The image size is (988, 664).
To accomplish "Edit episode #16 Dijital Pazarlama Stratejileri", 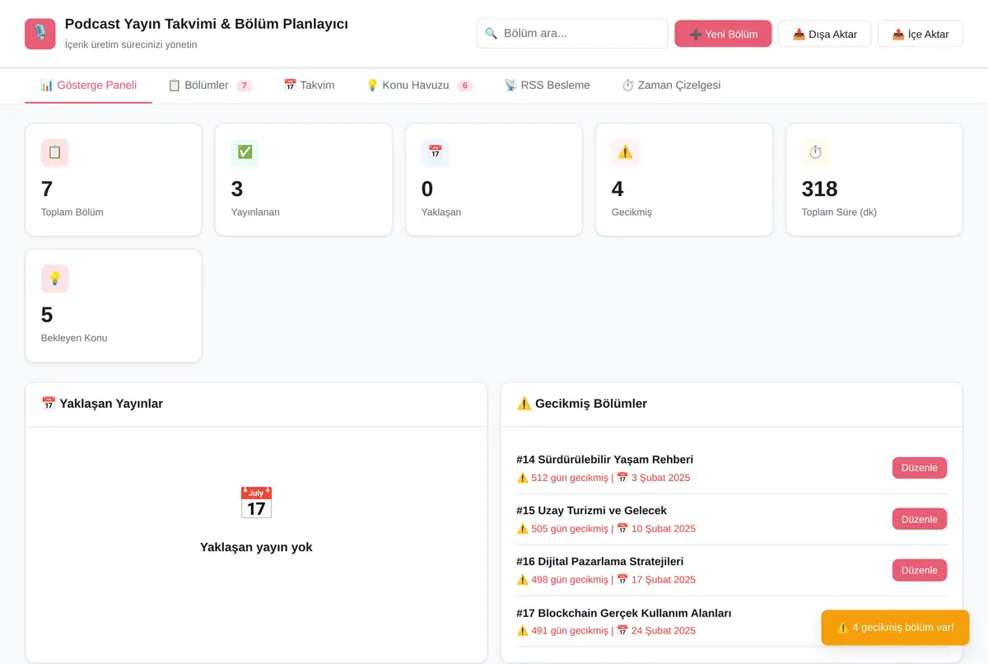I will pyautogui.click(x=920, y=570).
